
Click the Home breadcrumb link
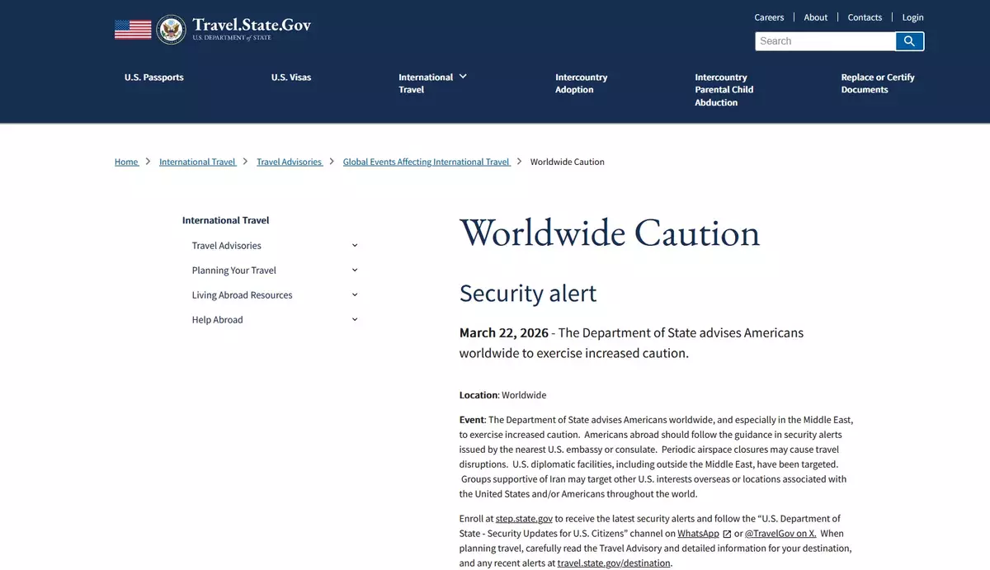coord(126,163)
